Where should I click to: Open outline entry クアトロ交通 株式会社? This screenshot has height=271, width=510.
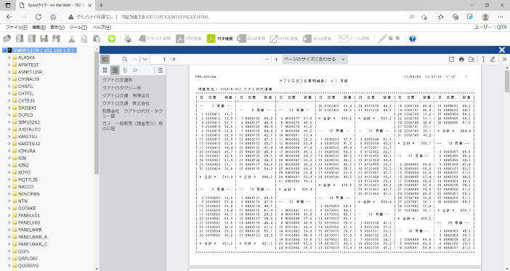(126, 103)
